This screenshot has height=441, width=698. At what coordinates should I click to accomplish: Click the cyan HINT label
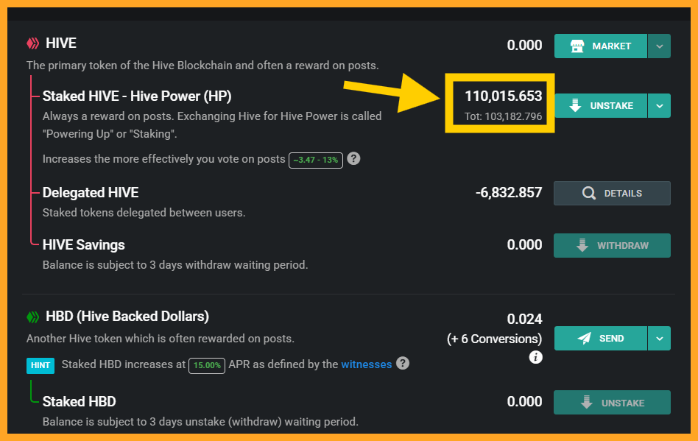pos(40,364)
